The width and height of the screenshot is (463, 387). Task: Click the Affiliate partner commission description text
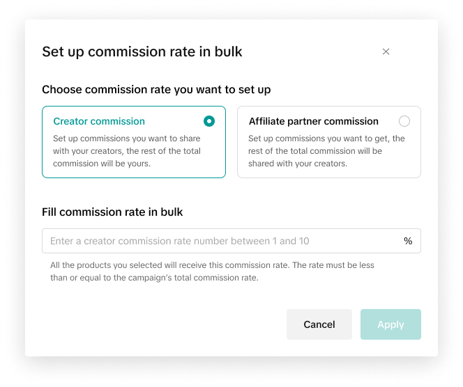(x=326, y=151)
